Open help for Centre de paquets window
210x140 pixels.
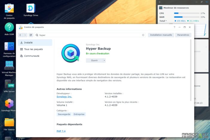click(x=174, y=27)
